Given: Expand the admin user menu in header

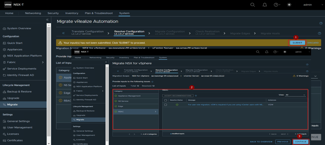Looking at the screenshot, I should (307, 5).
